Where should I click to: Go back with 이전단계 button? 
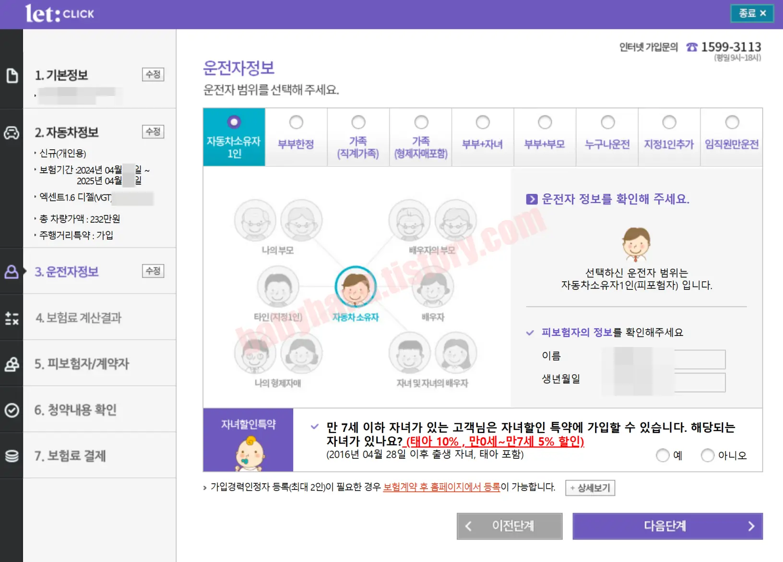point(510,526)
